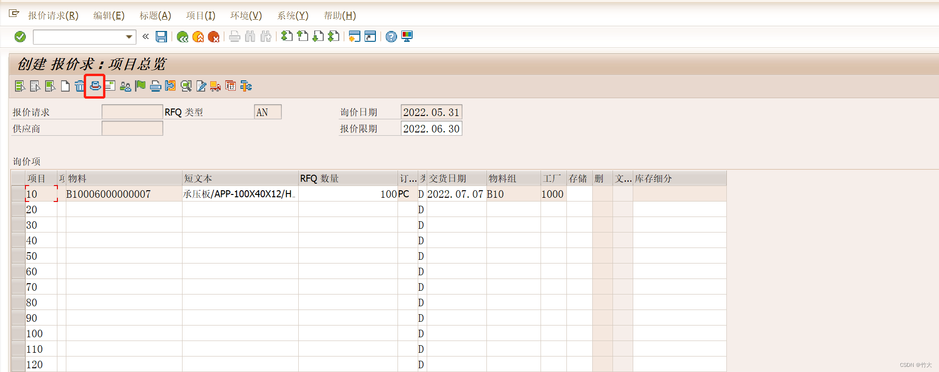939x372 pixels.
Task: Click the 报价请求 number input field
Action: pyautogui.click(x=132, y=112)
